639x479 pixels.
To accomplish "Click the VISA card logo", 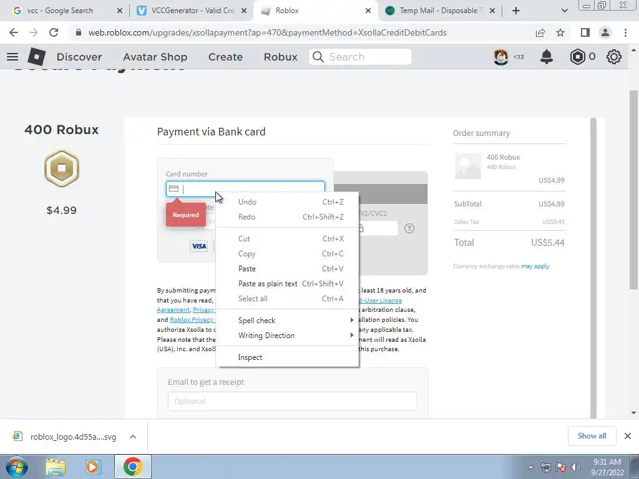I will pyautogui.click(x=199, y=246).
